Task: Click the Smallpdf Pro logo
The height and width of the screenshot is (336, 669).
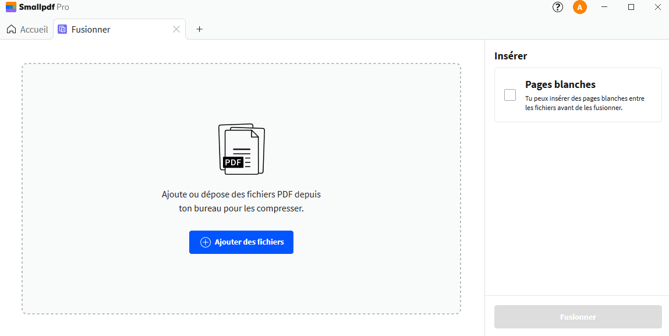Action: point(37,7)
